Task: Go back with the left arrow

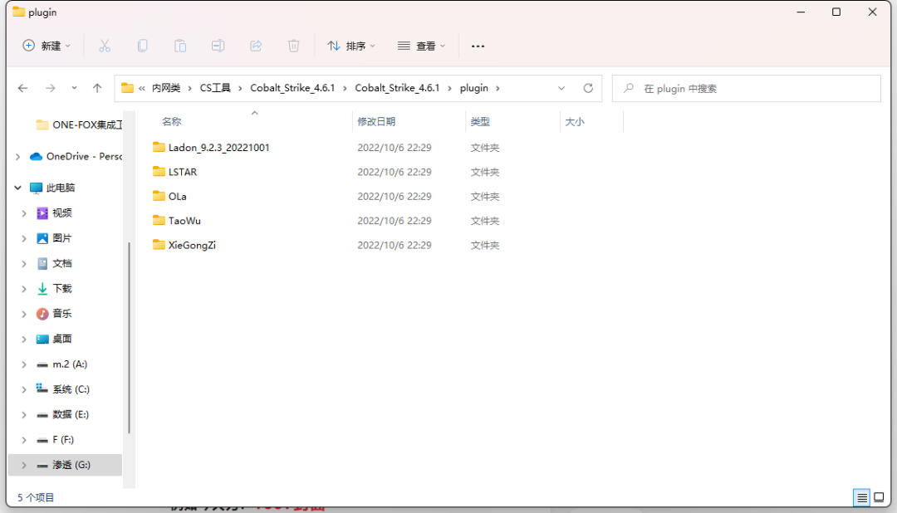Action: point(23,88)
